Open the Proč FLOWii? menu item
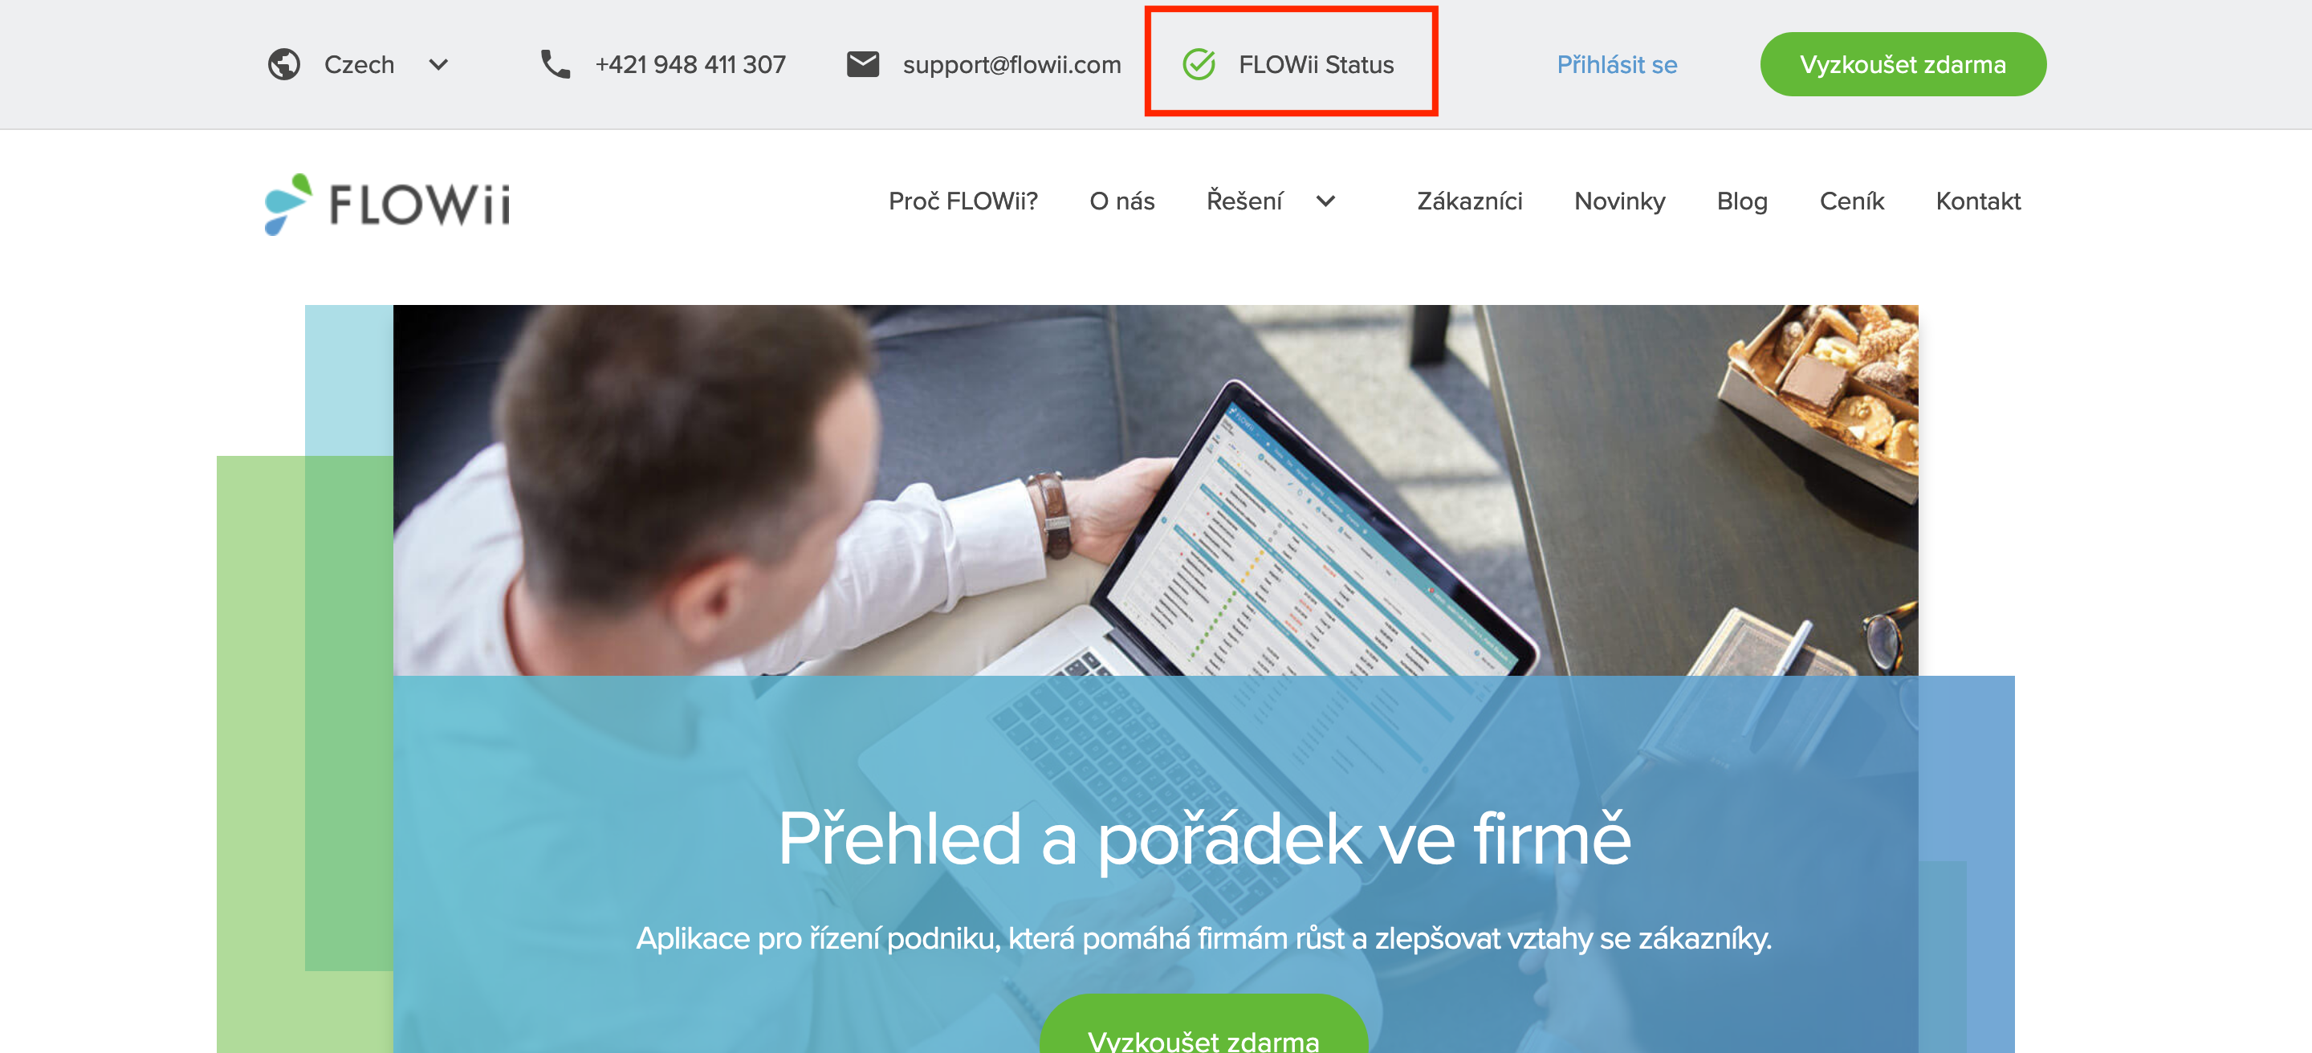The height and width of the screenshot is (1053, 2312). [963, 201]
